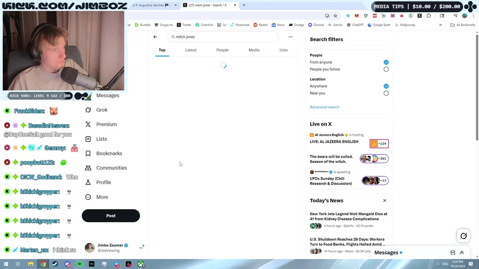This screenshot has height=269, width=479.
Task: Open Steam from the taskbar
Action: click(x=55, y=264)
